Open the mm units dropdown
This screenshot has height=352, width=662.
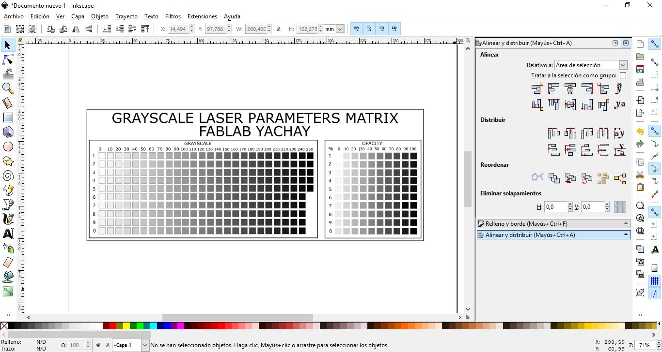[x=334, y=29]
